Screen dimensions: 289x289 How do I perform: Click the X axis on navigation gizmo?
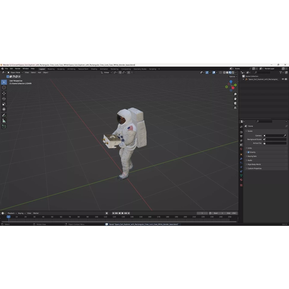point(233,88)
